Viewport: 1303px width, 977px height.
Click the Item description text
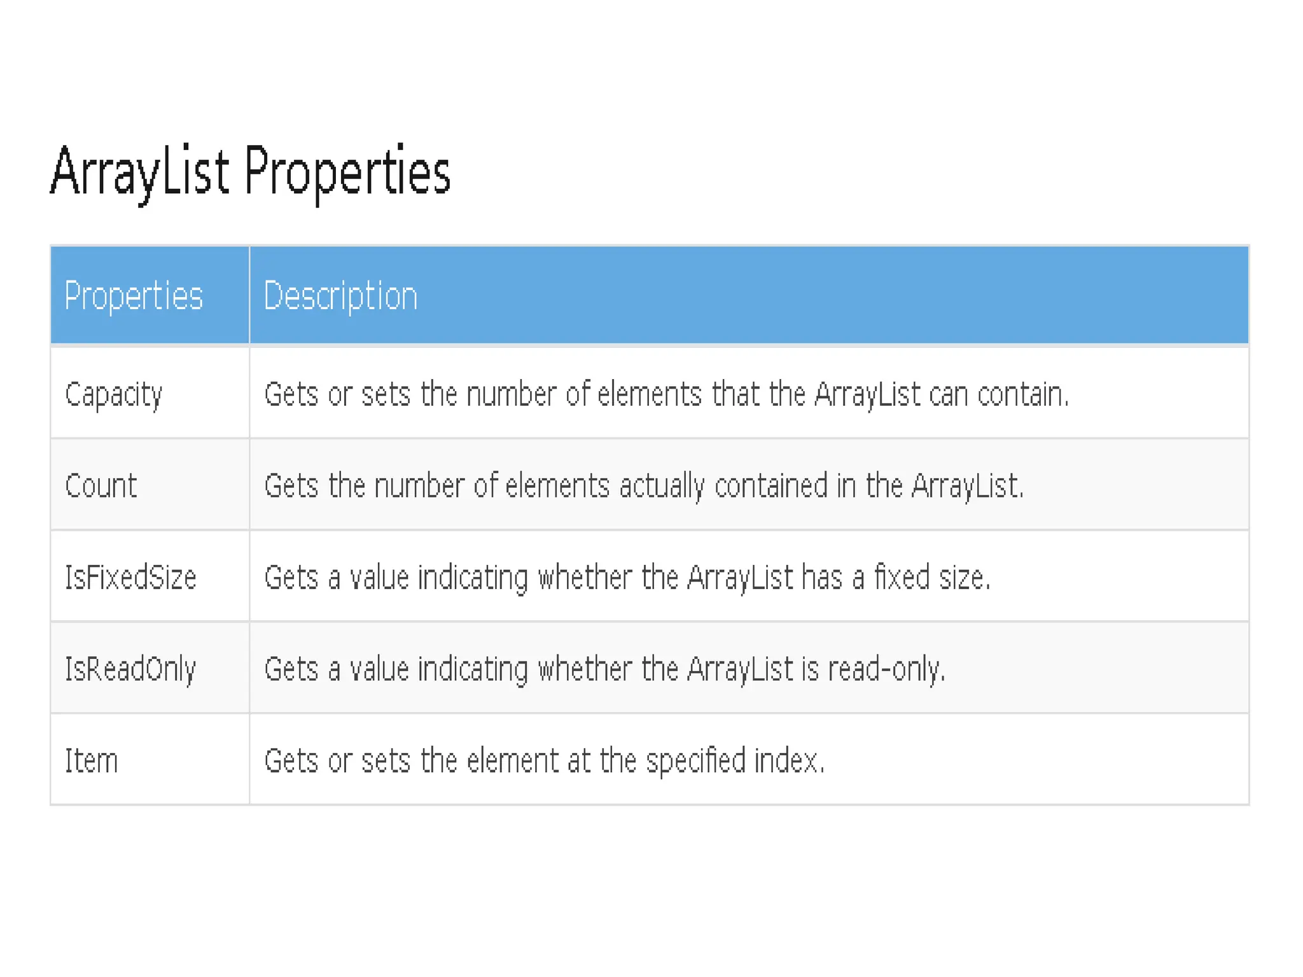tap(545, 761)
